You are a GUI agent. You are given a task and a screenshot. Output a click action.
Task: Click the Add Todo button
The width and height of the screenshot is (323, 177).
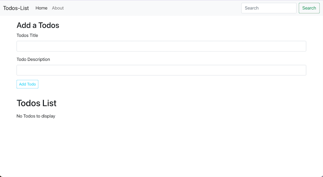coord(27,84)
